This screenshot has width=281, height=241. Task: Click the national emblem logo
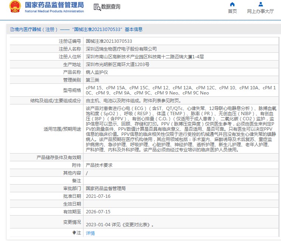[15, 7]
